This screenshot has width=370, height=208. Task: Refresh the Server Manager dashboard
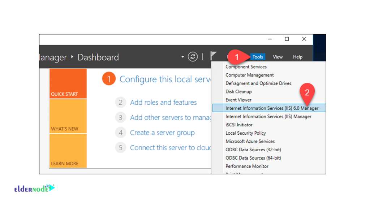click(x=193, y=57)
